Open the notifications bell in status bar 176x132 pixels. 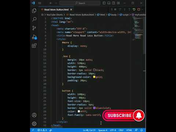[x=142, y=130]
